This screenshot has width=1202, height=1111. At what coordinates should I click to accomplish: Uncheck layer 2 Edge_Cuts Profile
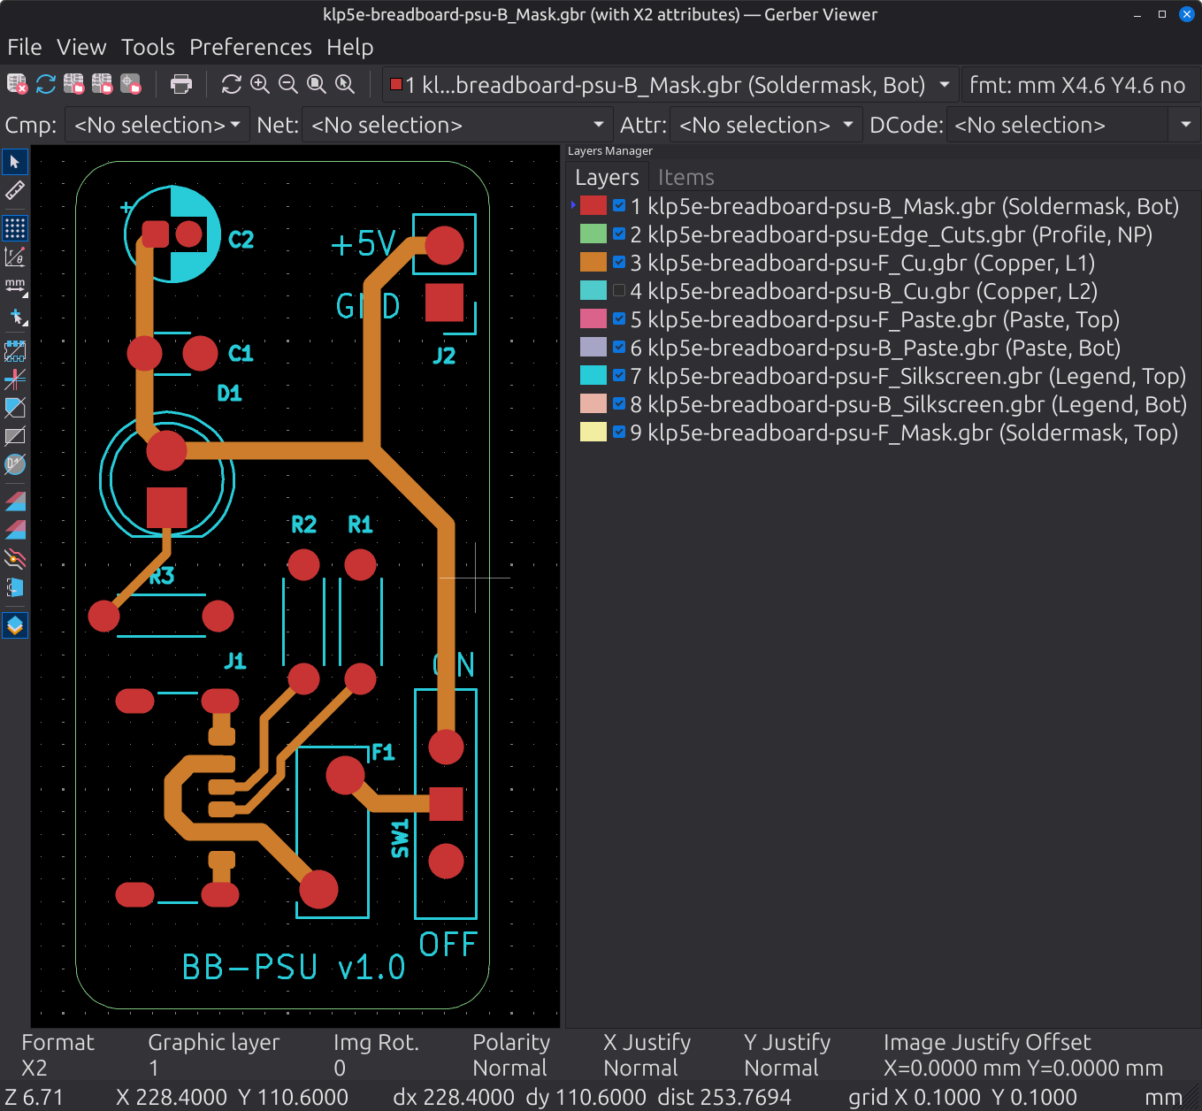pos(619,234)
